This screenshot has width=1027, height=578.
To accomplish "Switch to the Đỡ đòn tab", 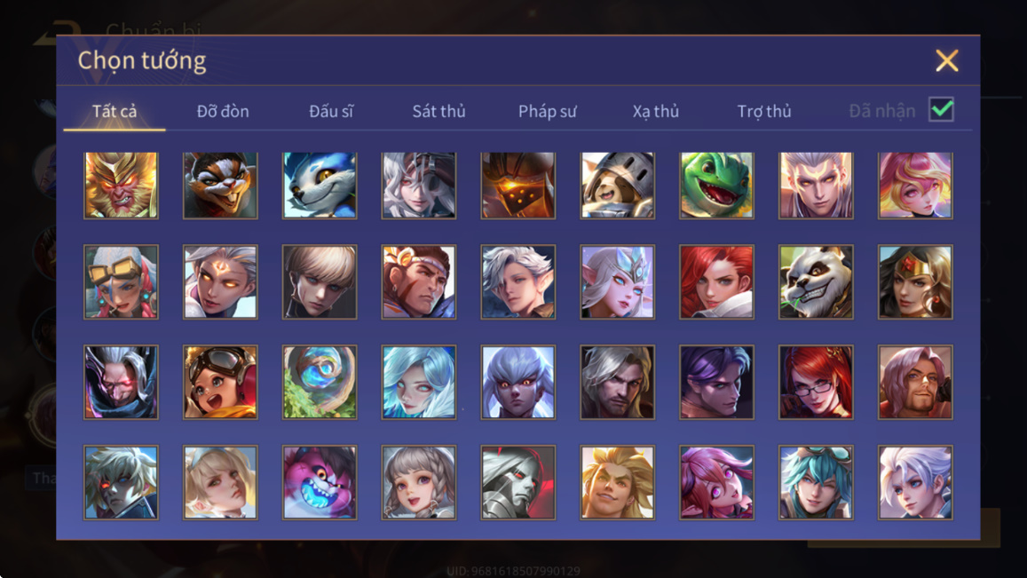I will click(223, 111).
